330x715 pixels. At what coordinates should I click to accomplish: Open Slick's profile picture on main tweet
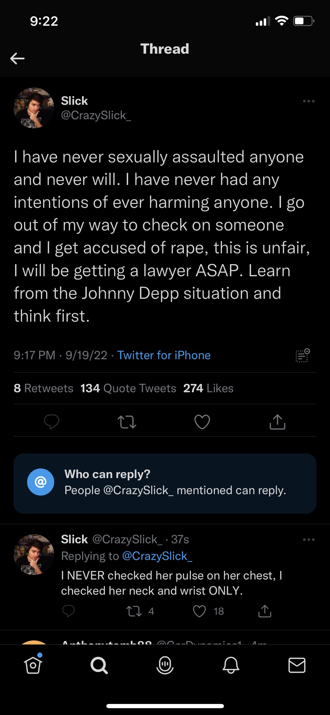pos(34,108)
